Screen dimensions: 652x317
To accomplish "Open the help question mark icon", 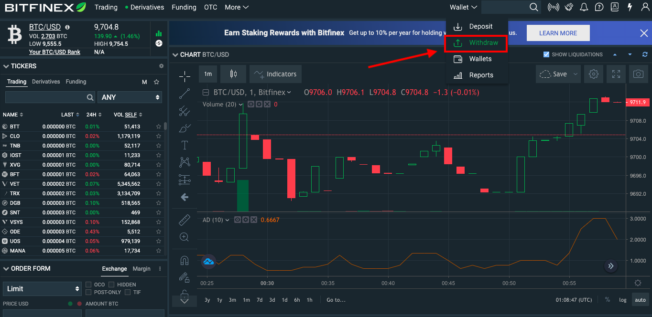I will pyautogui.click(x=599, y=7).
